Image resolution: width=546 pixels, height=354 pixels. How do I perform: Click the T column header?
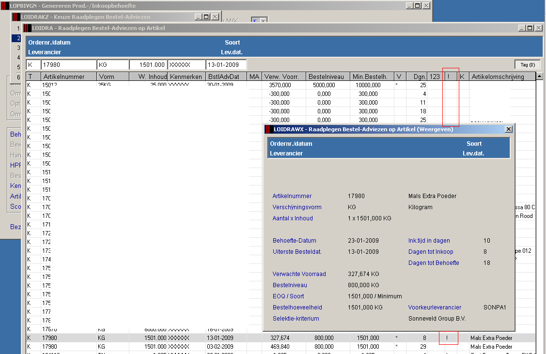tap(33, 77)
